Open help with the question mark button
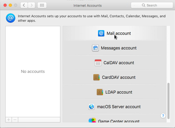The image size is (175, 128). point(163,116)
